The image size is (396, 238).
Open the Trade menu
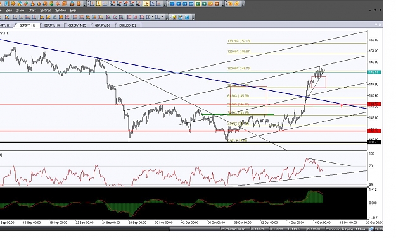(20, 10)
